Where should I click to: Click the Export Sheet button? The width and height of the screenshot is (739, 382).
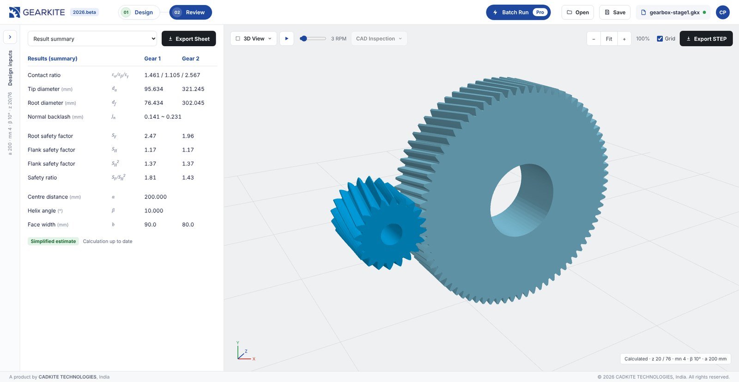click(189, 39)
